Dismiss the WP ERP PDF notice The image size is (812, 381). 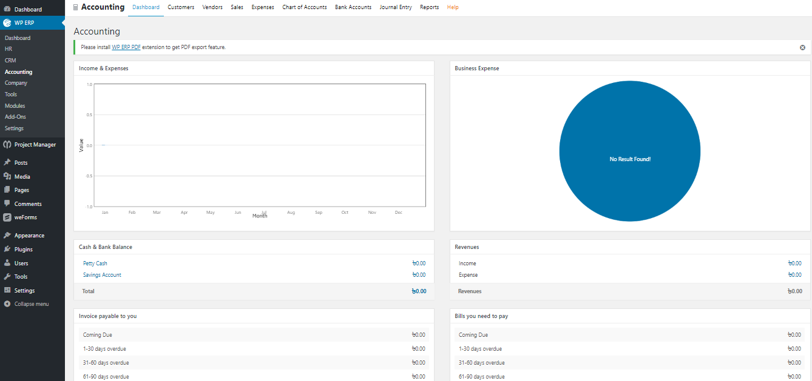point(802,47)
